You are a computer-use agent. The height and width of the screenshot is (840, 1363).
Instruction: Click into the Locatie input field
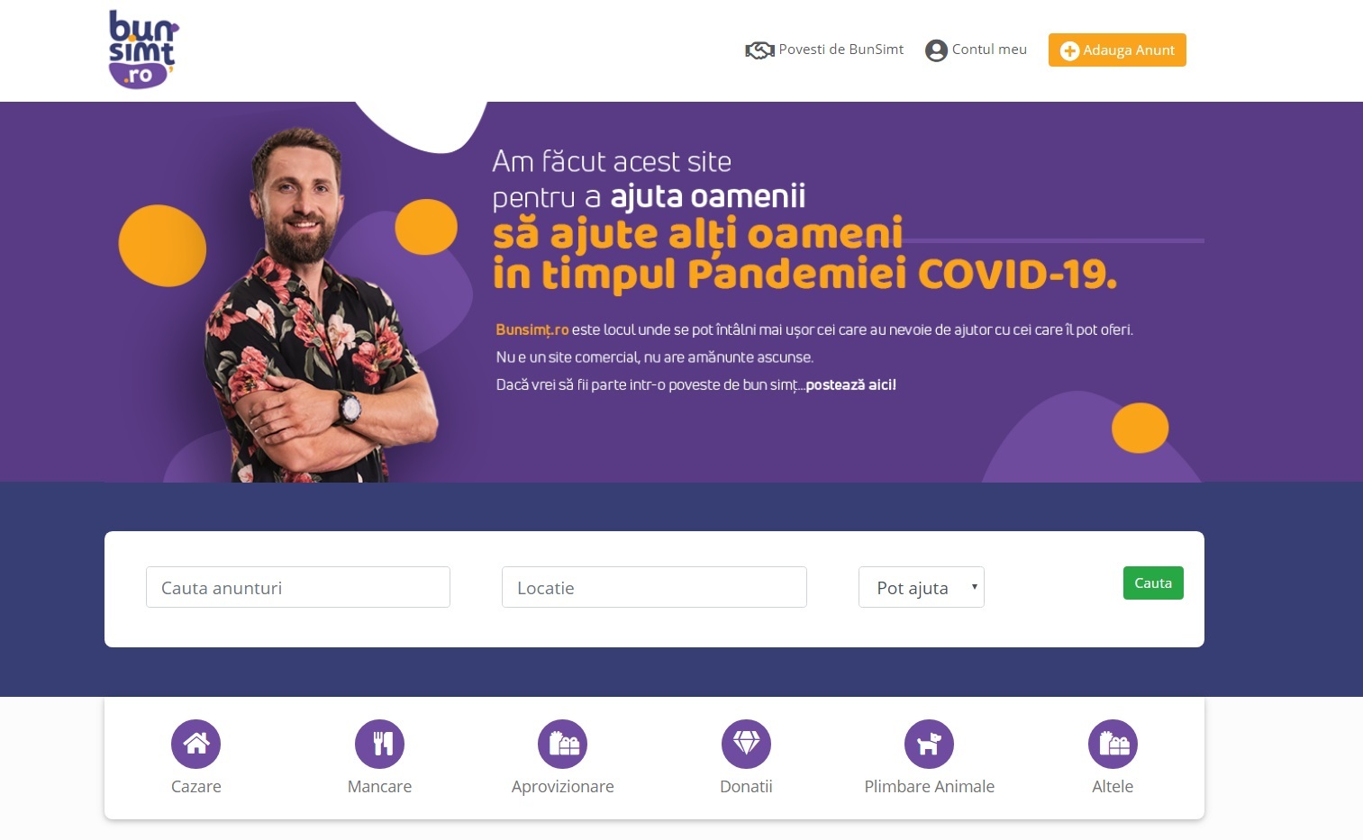654,587
